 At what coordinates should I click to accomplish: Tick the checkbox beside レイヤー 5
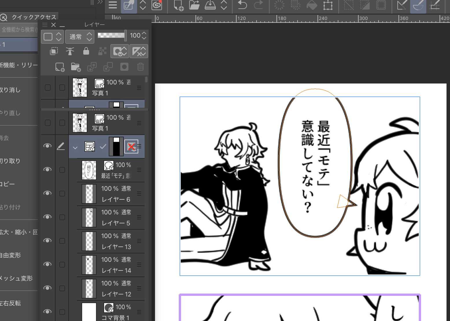[x=62, y=217]
